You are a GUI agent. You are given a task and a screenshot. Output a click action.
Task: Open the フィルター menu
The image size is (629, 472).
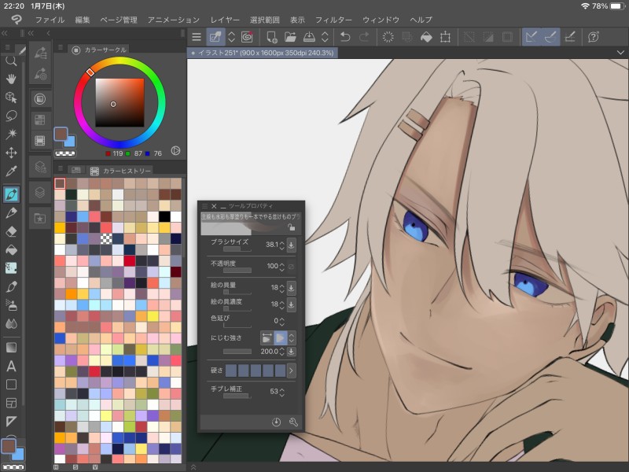[x=333, y=20]
